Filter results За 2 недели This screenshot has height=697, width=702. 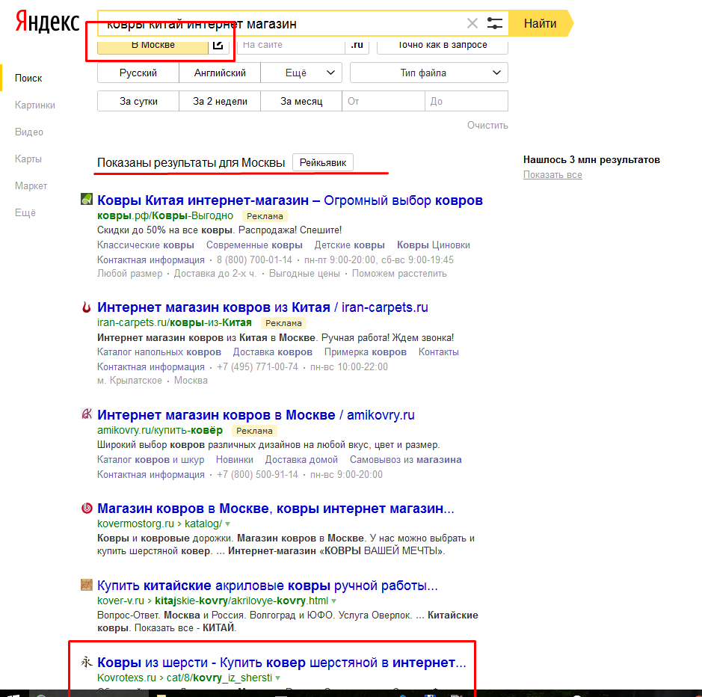[220, 101]
